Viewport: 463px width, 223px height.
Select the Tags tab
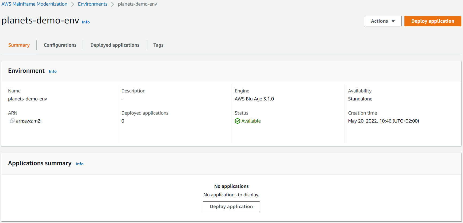click(x=158, y=45)
